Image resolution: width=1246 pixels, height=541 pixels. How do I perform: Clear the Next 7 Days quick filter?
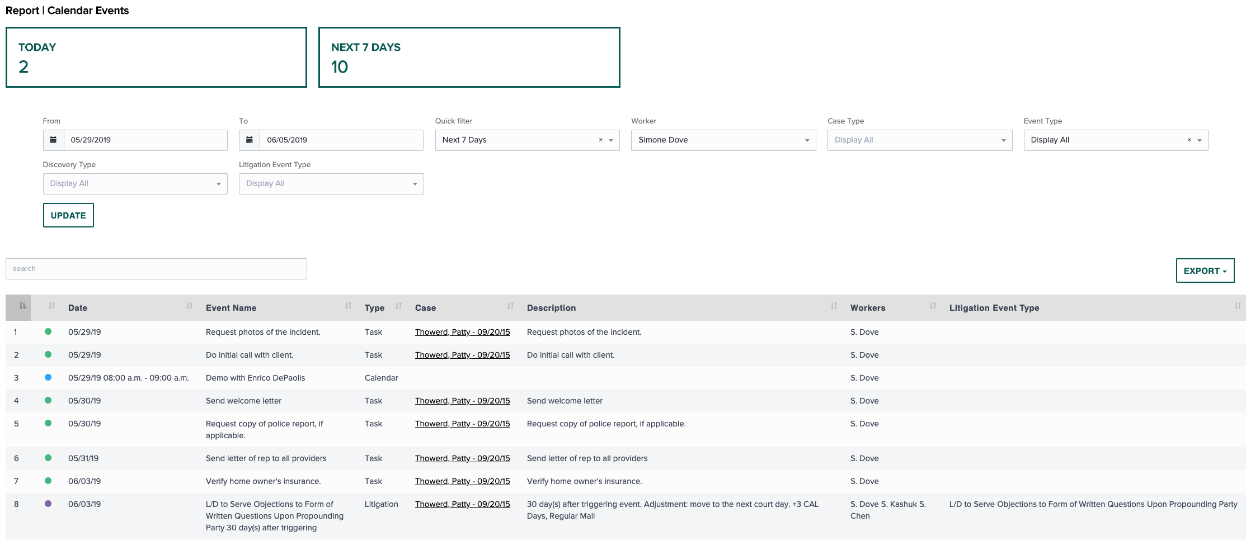coord(600,140)
